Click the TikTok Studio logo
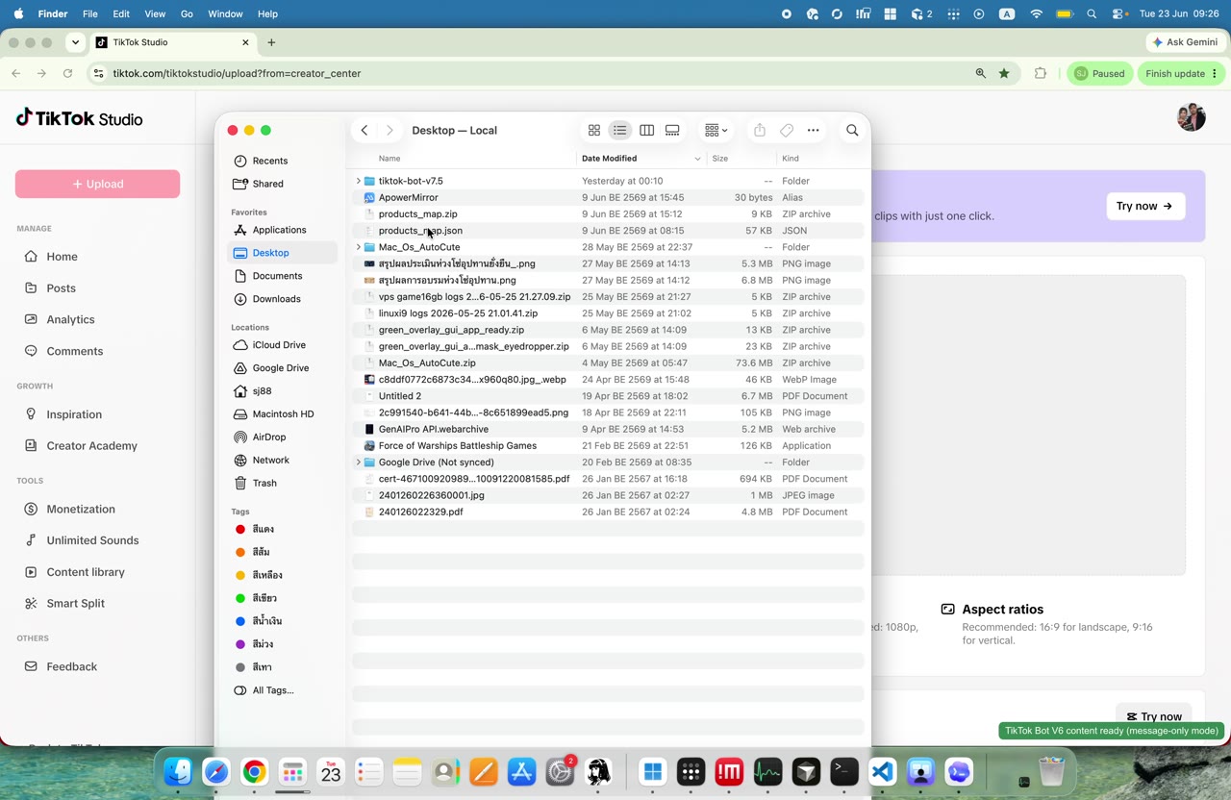The height and width of the screenshot is (800, 1231). click(x=79, y=118)
